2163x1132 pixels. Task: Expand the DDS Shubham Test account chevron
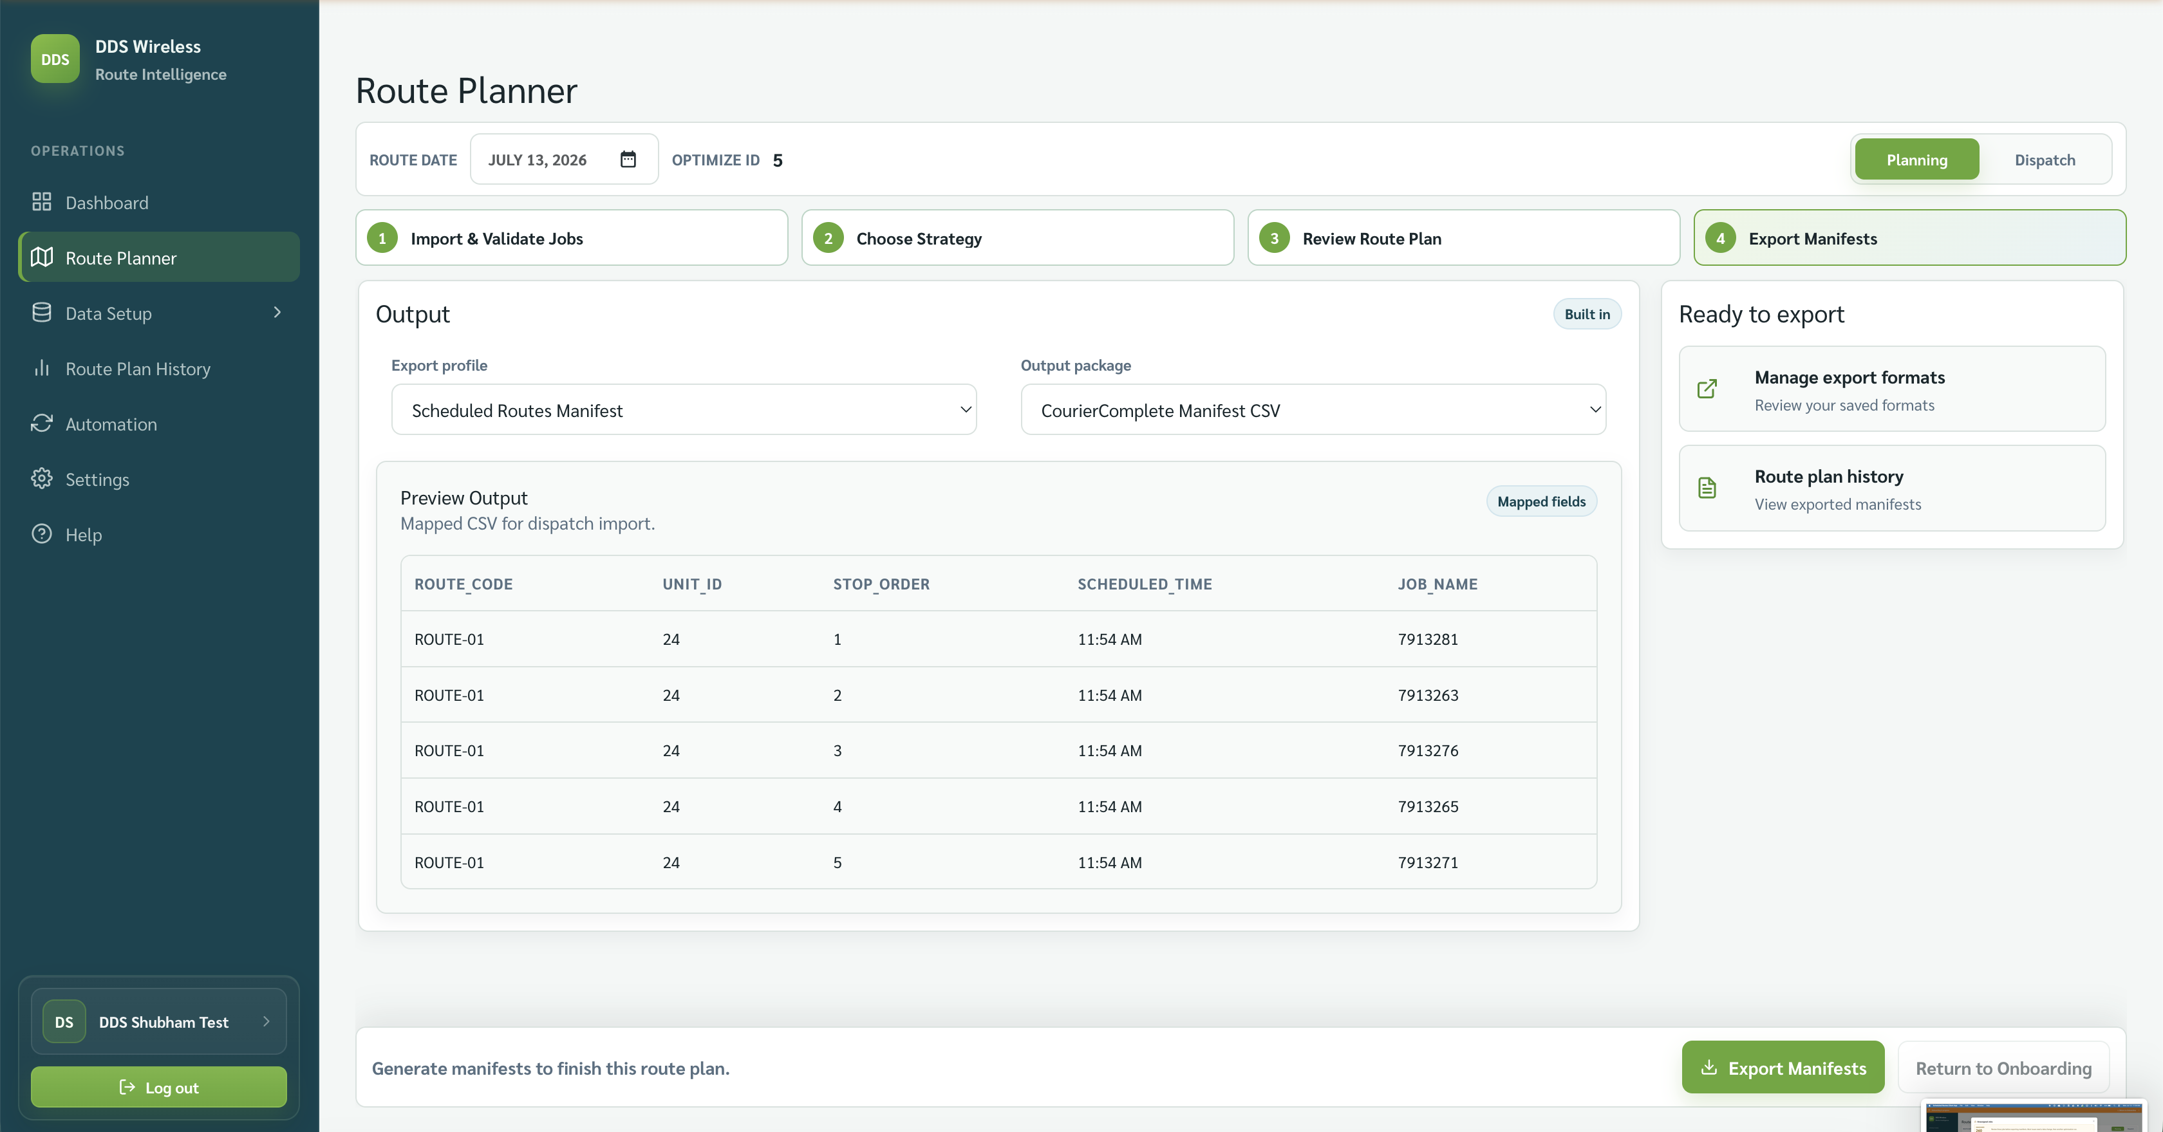pyautogui.click(x=266, y=1022)
